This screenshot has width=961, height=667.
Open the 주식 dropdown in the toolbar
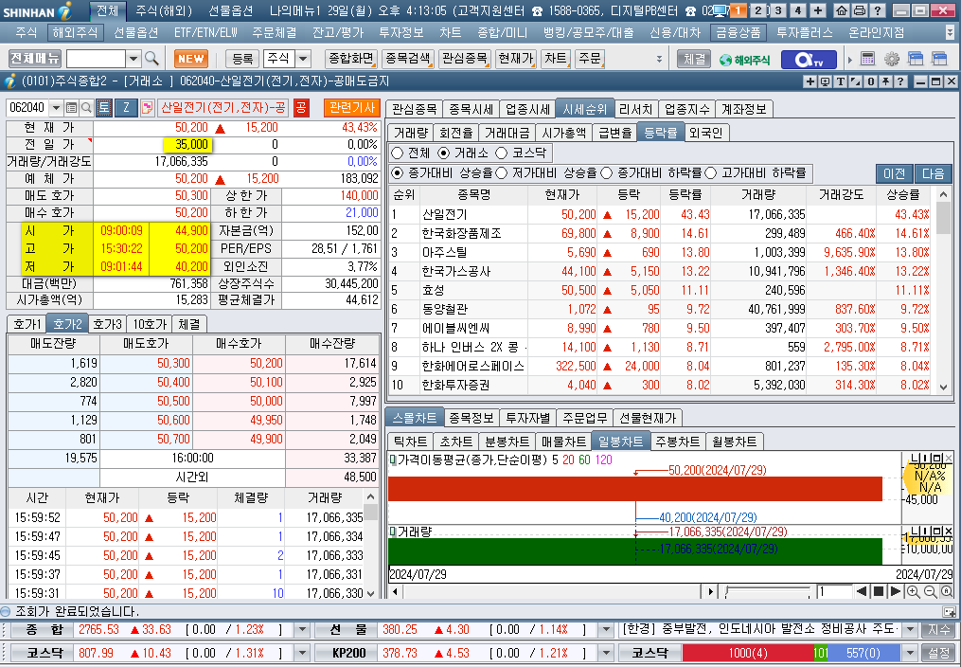point(303,59)
